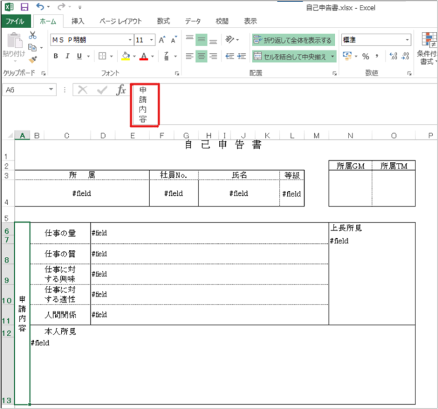
Task: Toggle center horizontal alignment
Action: pos(201,56)
